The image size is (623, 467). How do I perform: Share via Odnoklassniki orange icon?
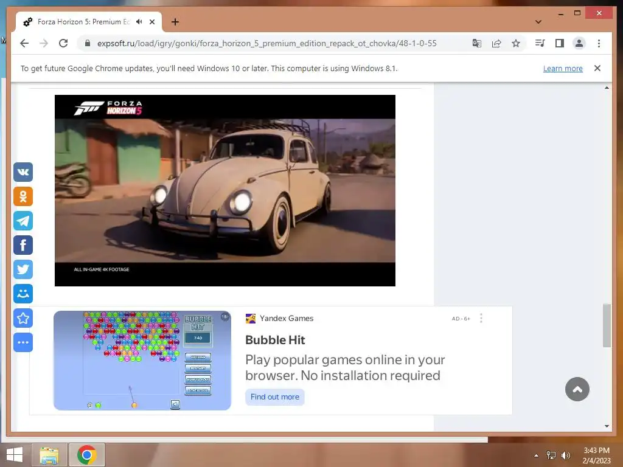pos(23,196)
